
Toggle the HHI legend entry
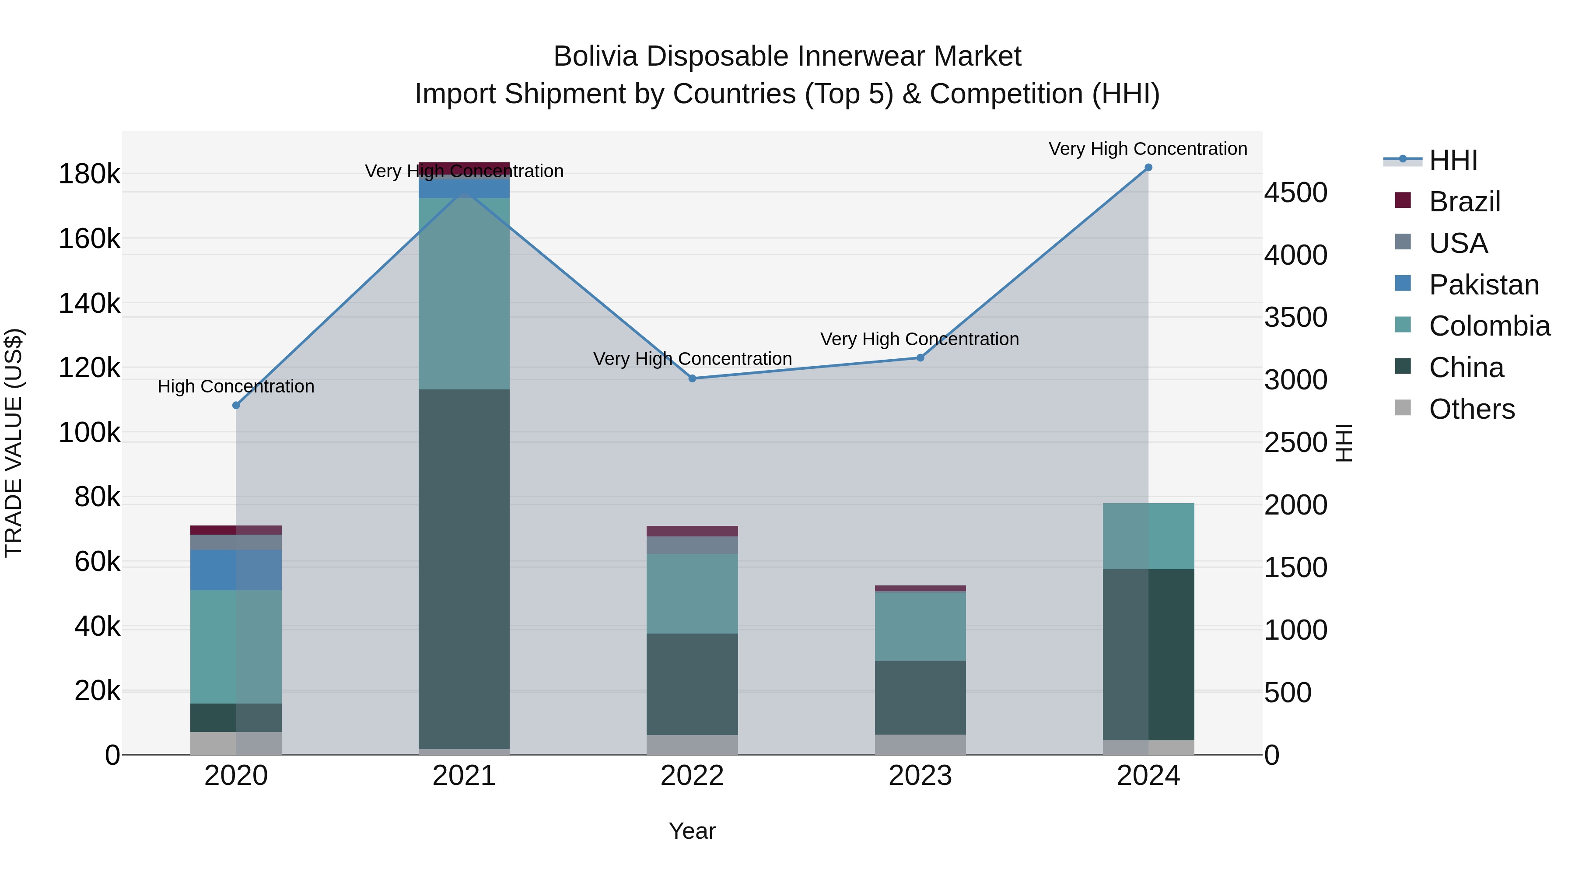(1430, 160)
